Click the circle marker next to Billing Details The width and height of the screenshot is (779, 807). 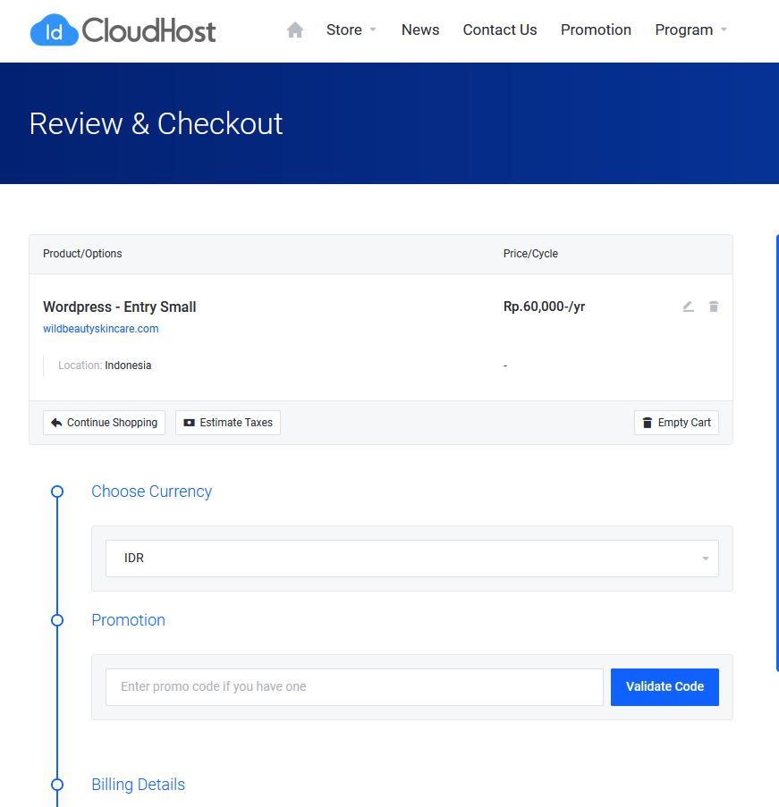click(x=57, y=784)
